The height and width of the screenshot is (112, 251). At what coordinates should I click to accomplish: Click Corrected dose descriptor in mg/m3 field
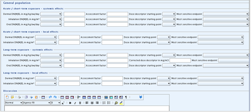click(x=180, y=60)
